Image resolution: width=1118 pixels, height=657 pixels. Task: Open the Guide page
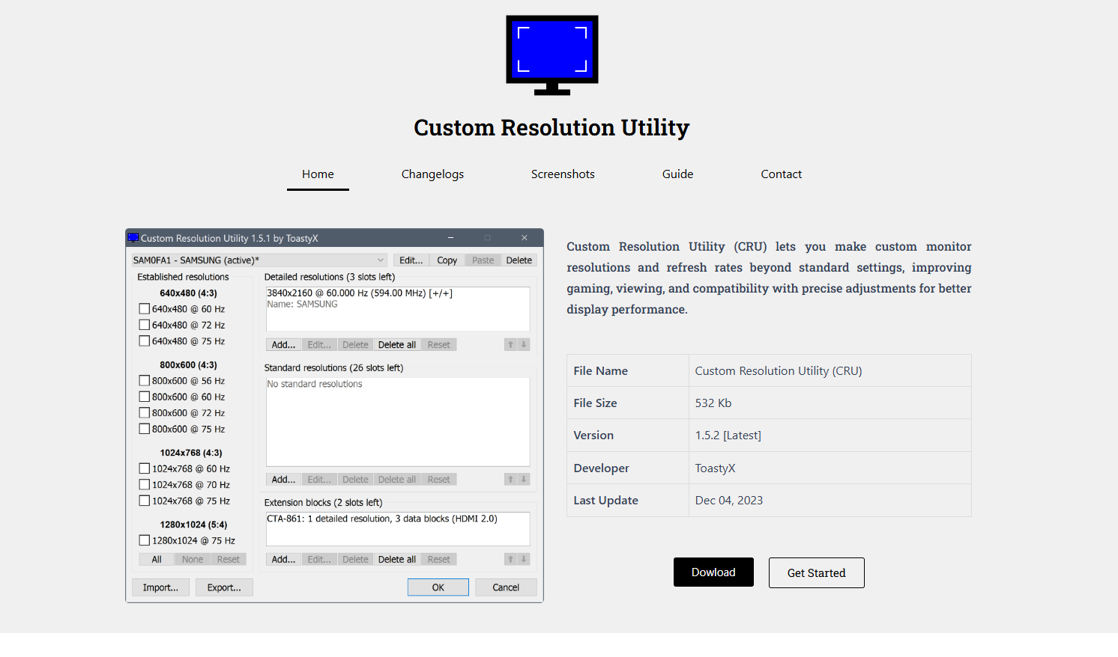tap(677, 174)
